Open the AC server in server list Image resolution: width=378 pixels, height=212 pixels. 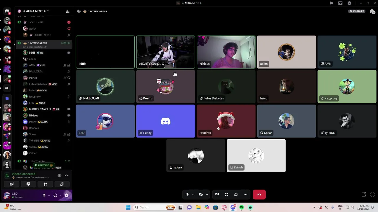pos(7,88)
